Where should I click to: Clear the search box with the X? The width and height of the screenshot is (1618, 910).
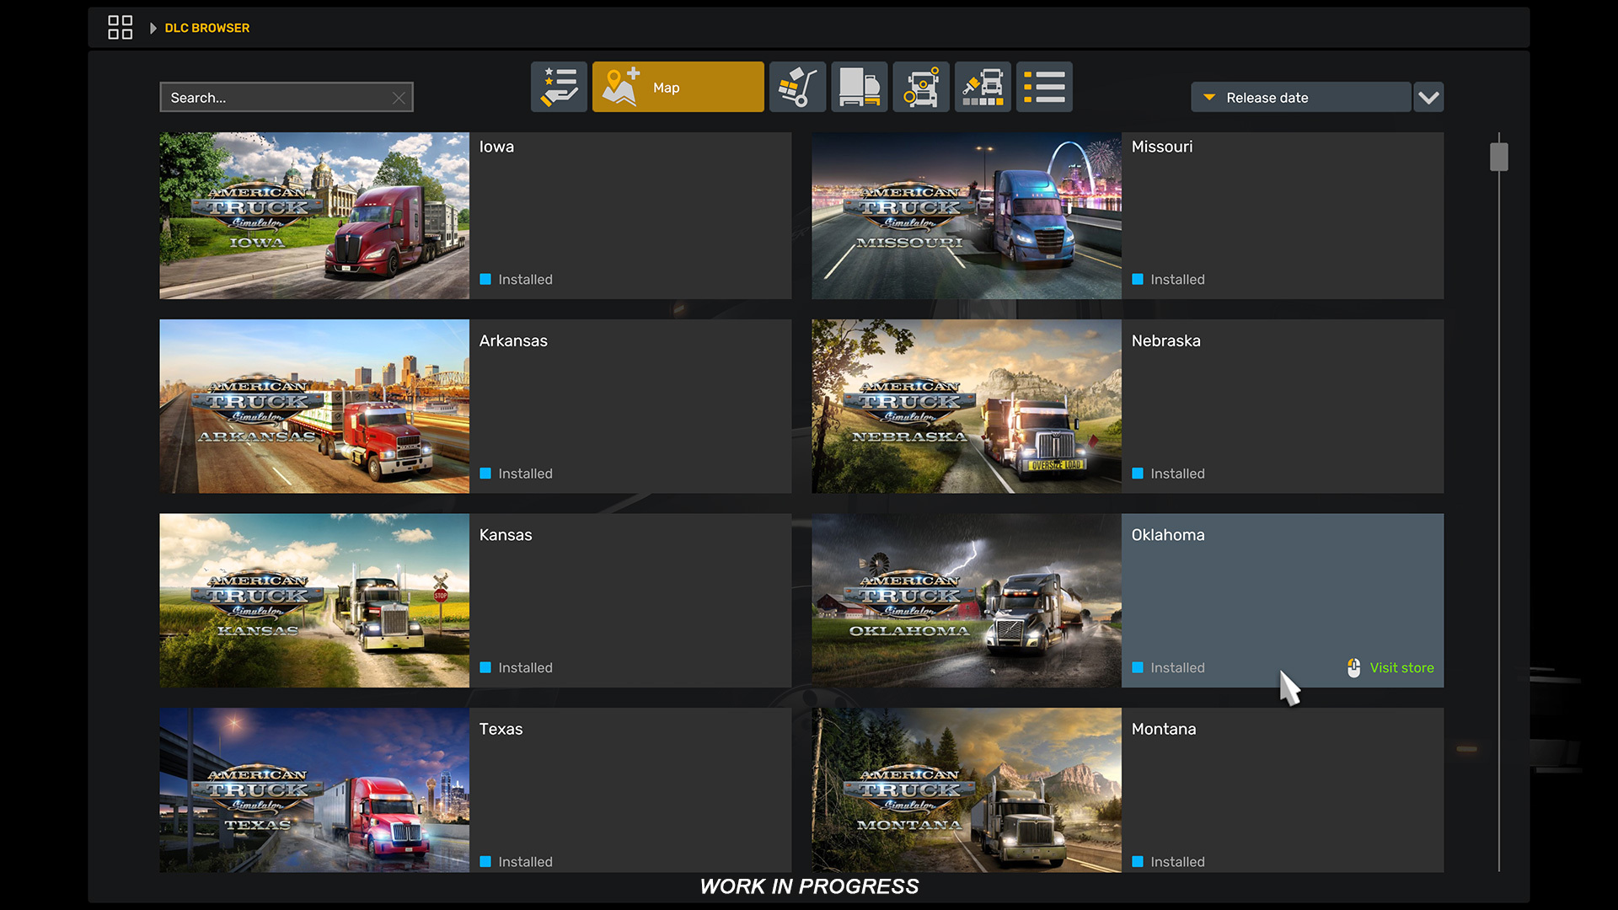[399, 98]
